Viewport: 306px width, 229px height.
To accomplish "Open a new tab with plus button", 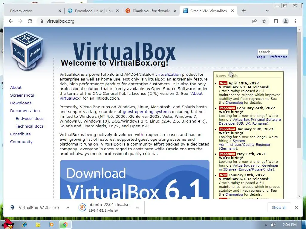I will point(244,11).
